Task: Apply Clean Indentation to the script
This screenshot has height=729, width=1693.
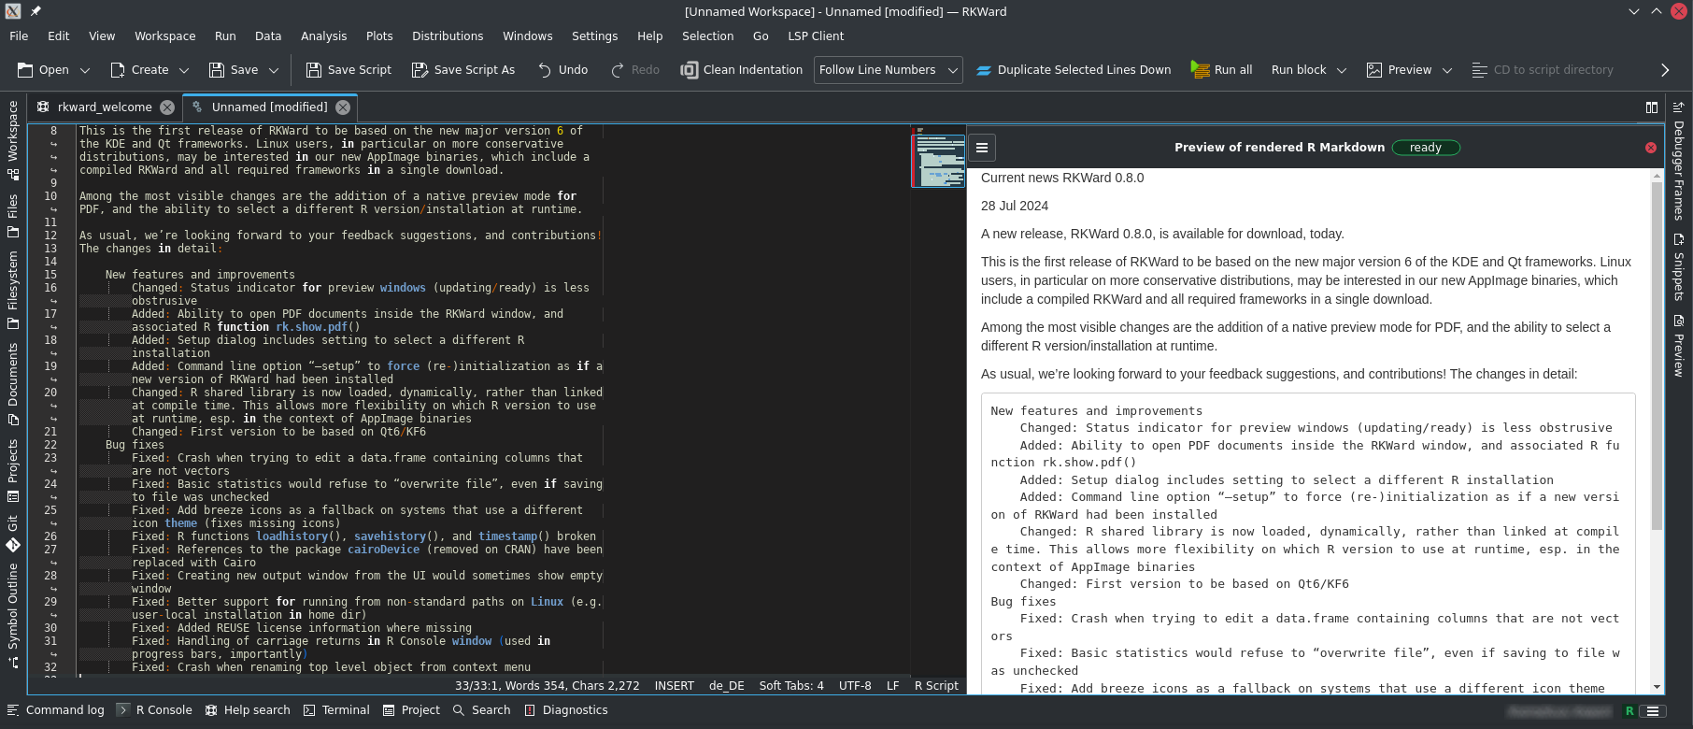Action: (x=742, y=70)
